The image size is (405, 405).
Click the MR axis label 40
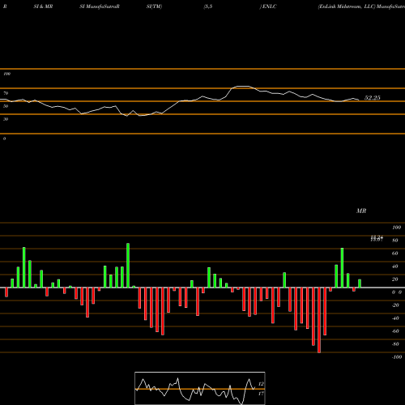click(395, 266)
